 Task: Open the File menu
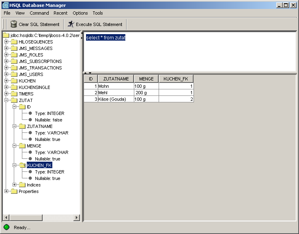(x=7, y=13)
